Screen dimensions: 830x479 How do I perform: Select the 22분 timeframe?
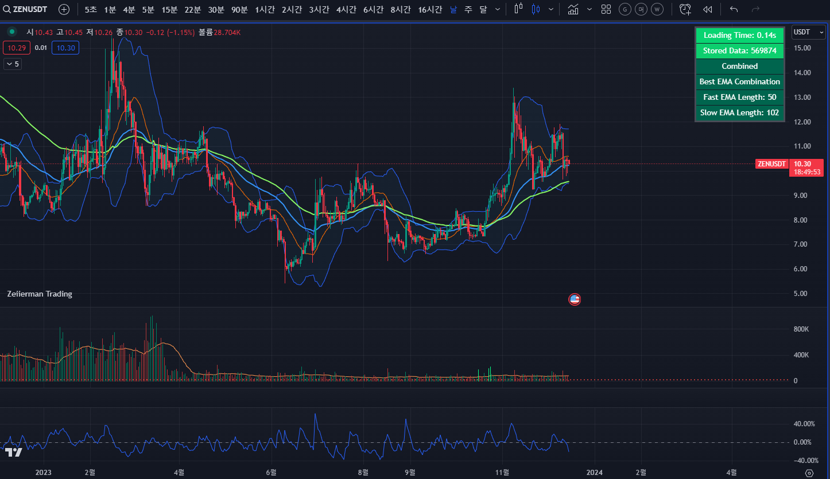point(193,9)
